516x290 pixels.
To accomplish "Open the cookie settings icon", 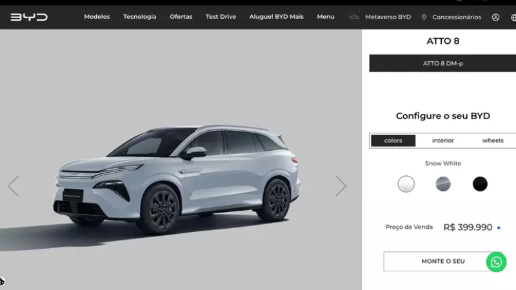I will pos(2,282).
